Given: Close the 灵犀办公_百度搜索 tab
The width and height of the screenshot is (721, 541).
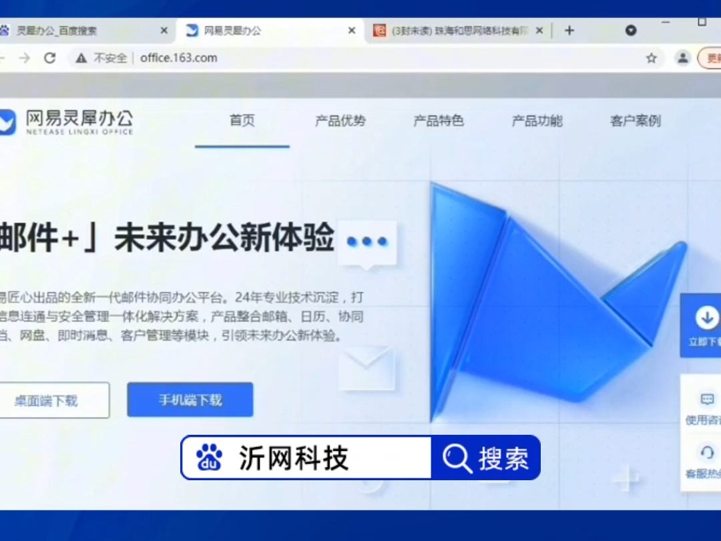Looking at the screenshot, I should [164, 31].
